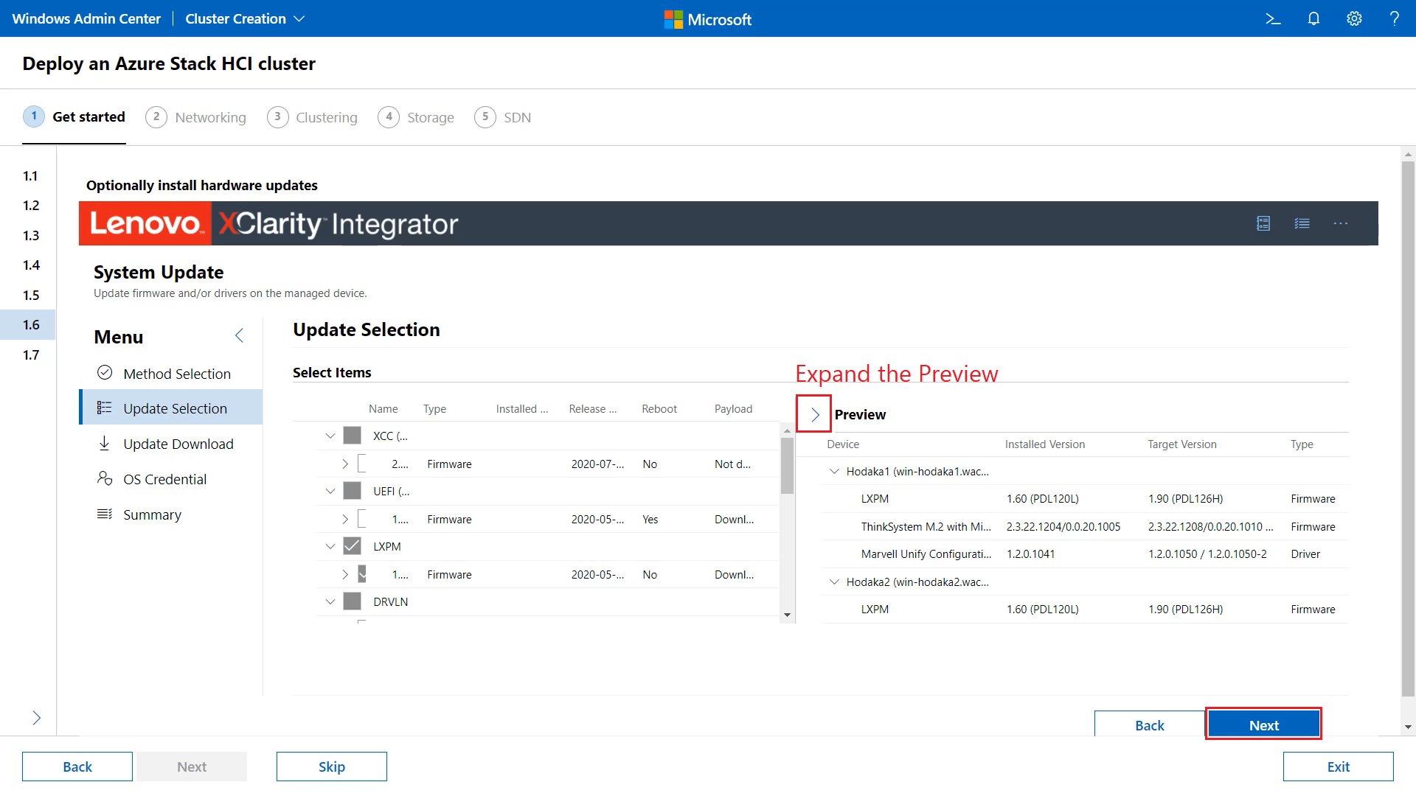Viewport: 1416px width, 796px height.
Task: Select Update Download in the System Update menu
Action: (x=178, y=444)
